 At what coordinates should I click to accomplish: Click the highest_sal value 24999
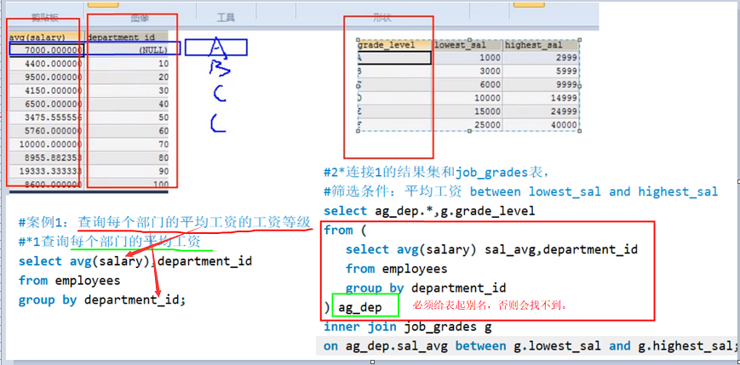click(x=541, y=111)
